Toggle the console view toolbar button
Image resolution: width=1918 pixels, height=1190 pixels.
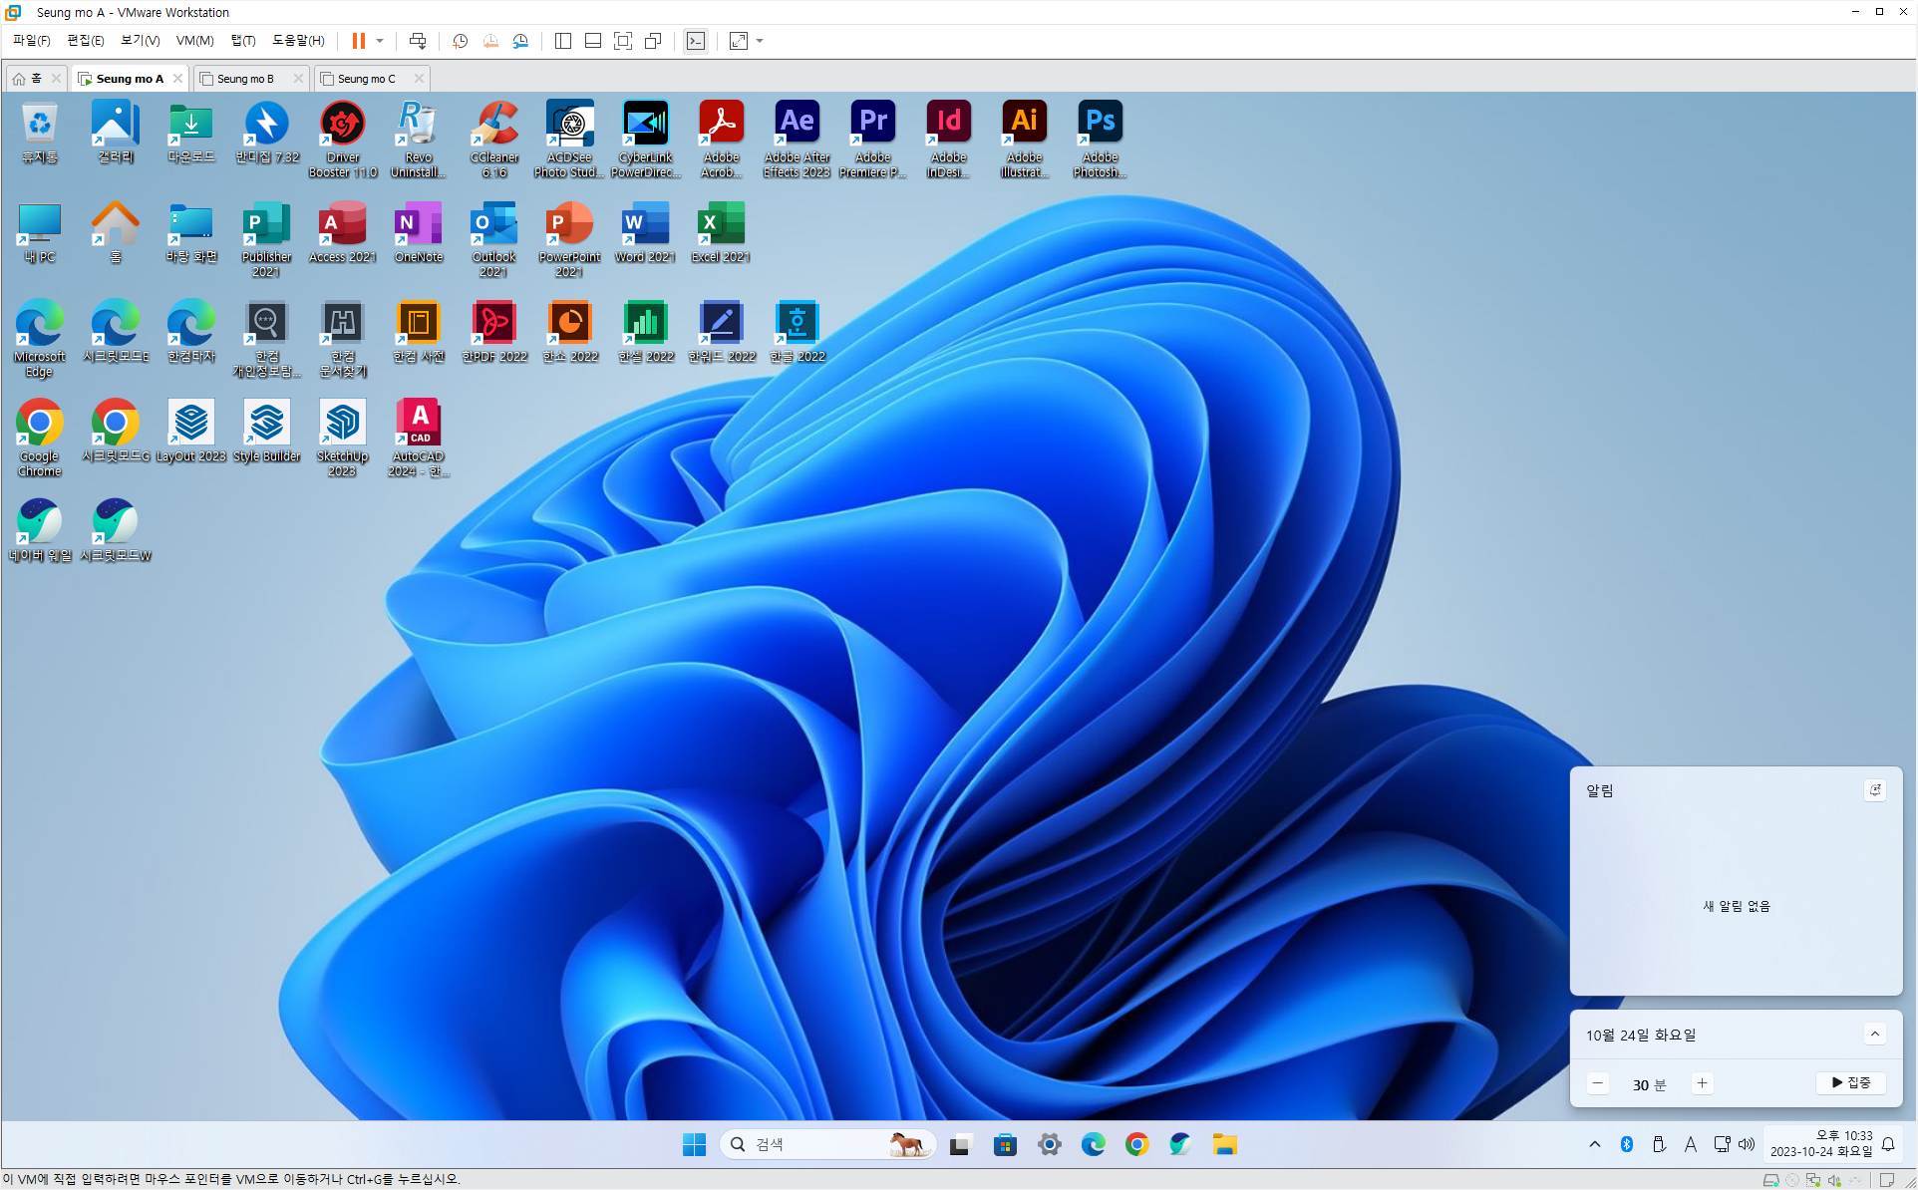[696, 41]
